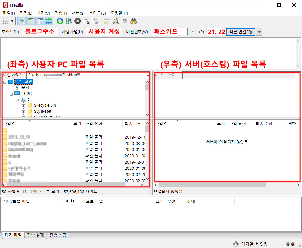Select the '..' parent folder row
The height and width of the screenshot is (248, 302).
(73, 131)
